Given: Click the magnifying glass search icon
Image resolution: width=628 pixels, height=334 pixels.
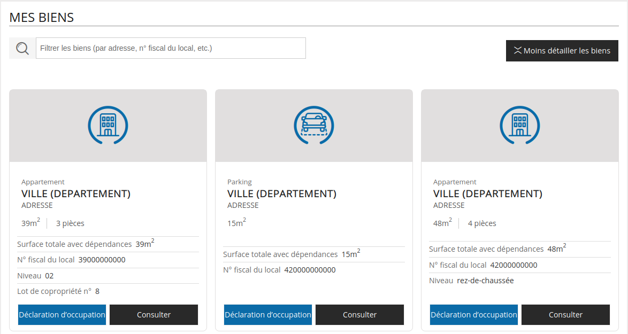Looking at the screenshot, I should [x=22, y=49].
